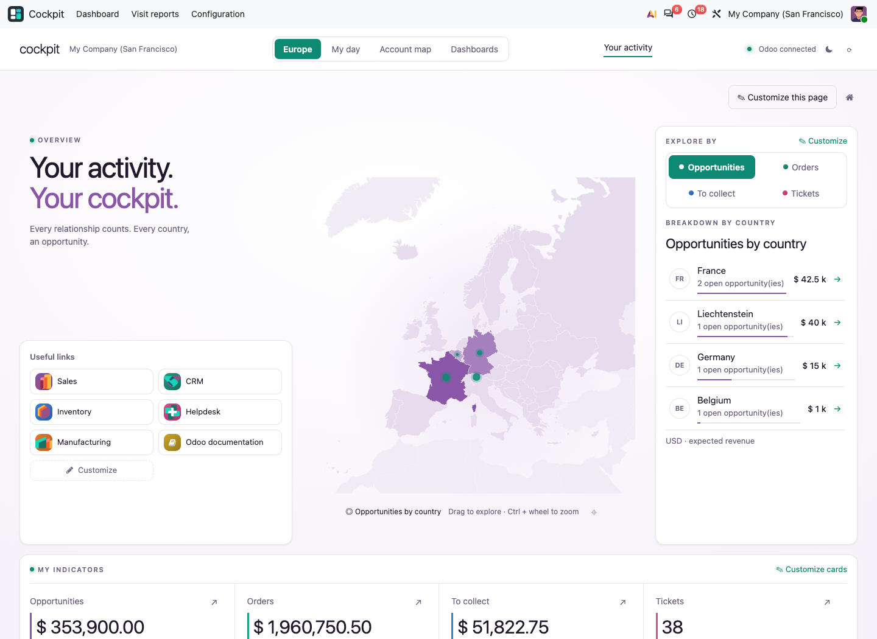Image resolution: width=877 pixels, height=639 pixels.
Task: Switch to the Account map tab
Action: (x=406, y=49)
